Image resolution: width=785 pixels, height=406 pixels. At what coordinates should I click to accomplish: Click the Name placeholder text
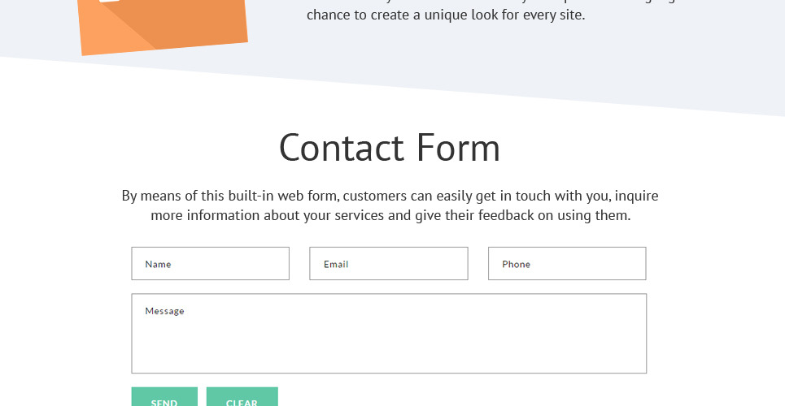tap(158, 265)
